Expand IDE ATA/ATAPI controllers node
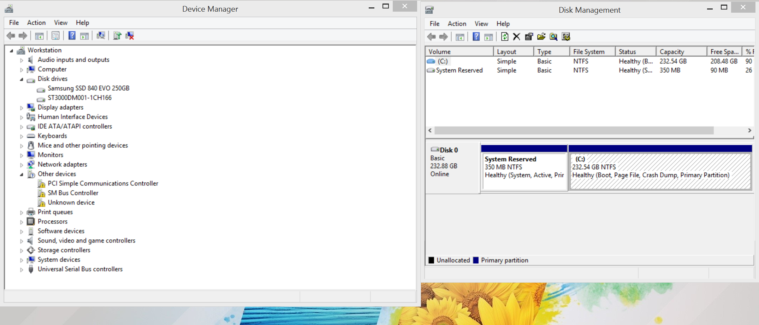This screenshot has width=759, height=325. point(22,127)
